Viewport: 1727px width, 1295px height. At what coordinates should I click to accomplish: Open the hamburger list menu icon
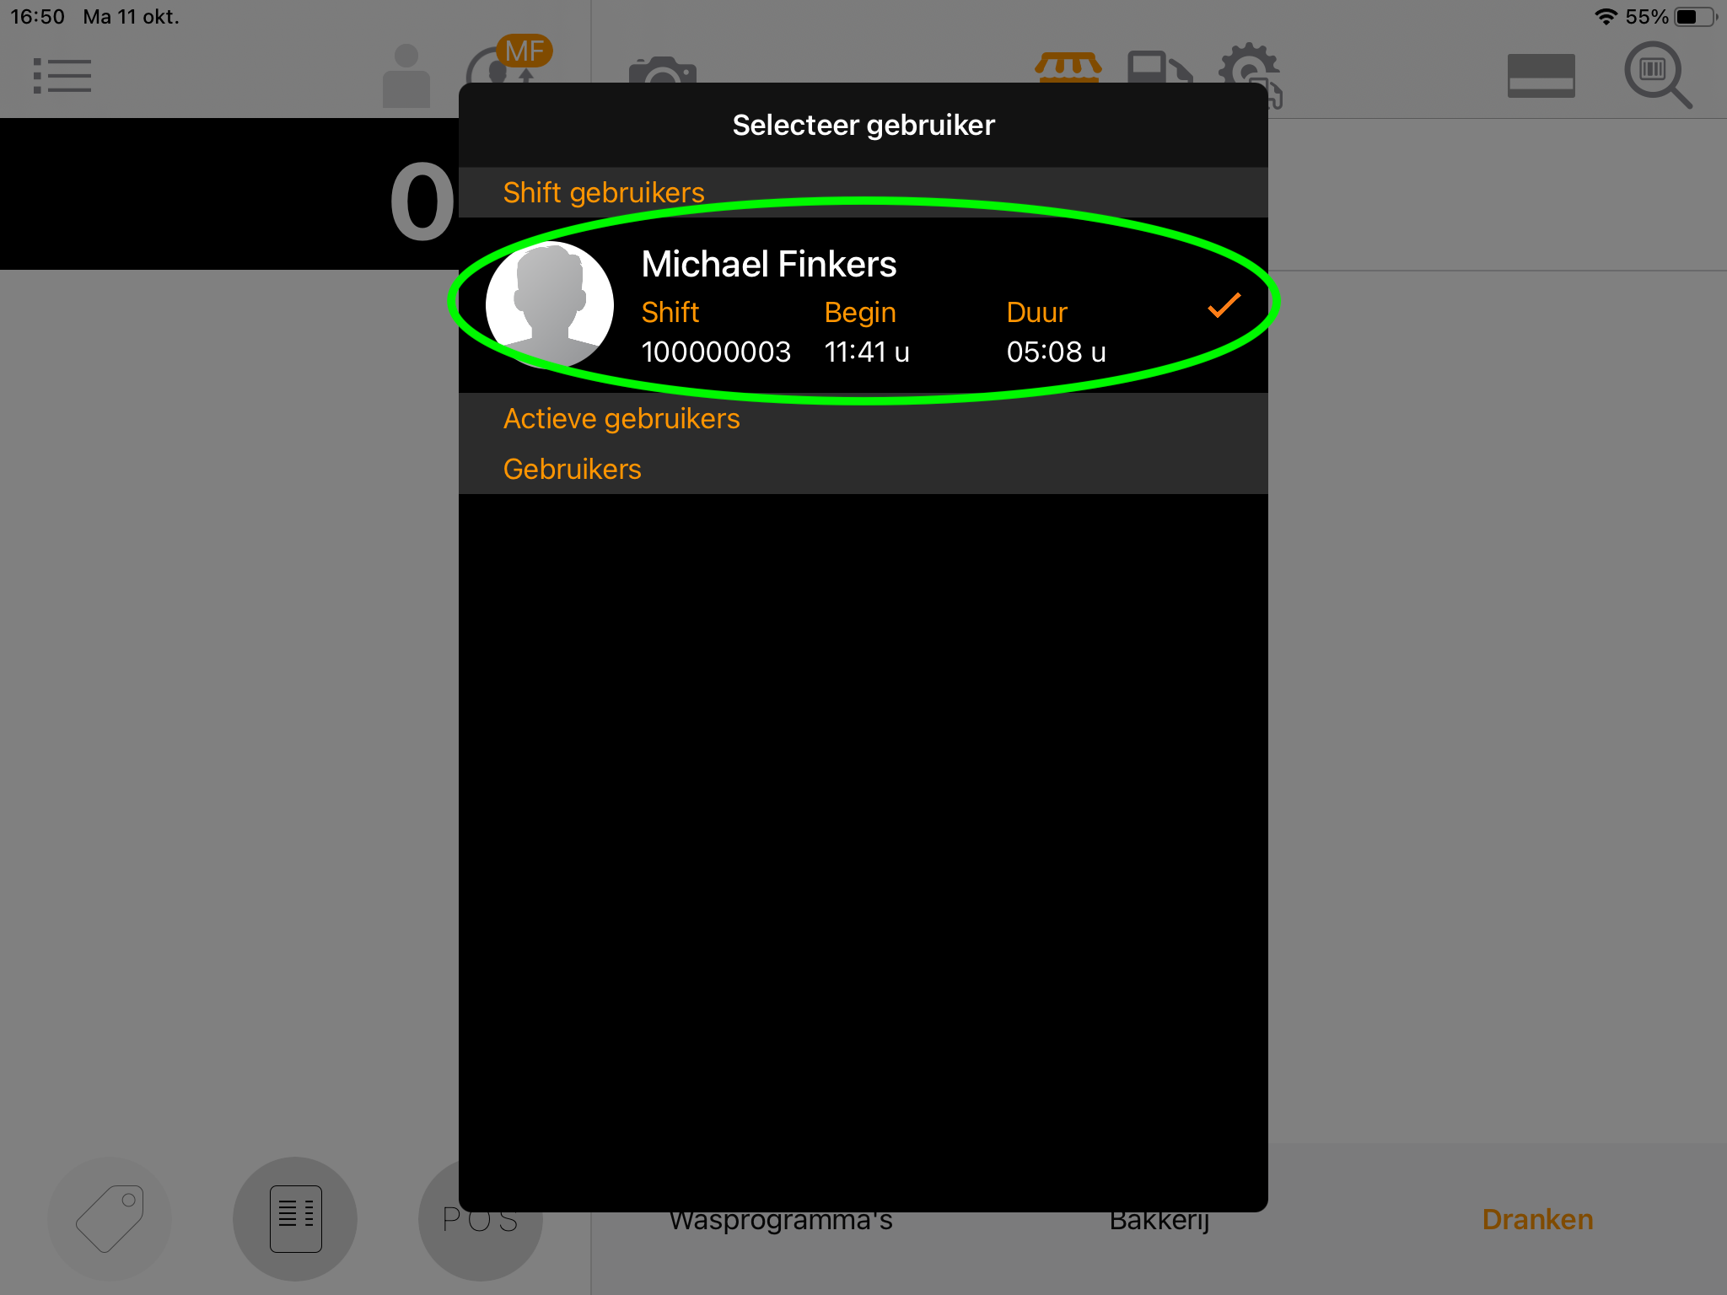pos(62,76)
